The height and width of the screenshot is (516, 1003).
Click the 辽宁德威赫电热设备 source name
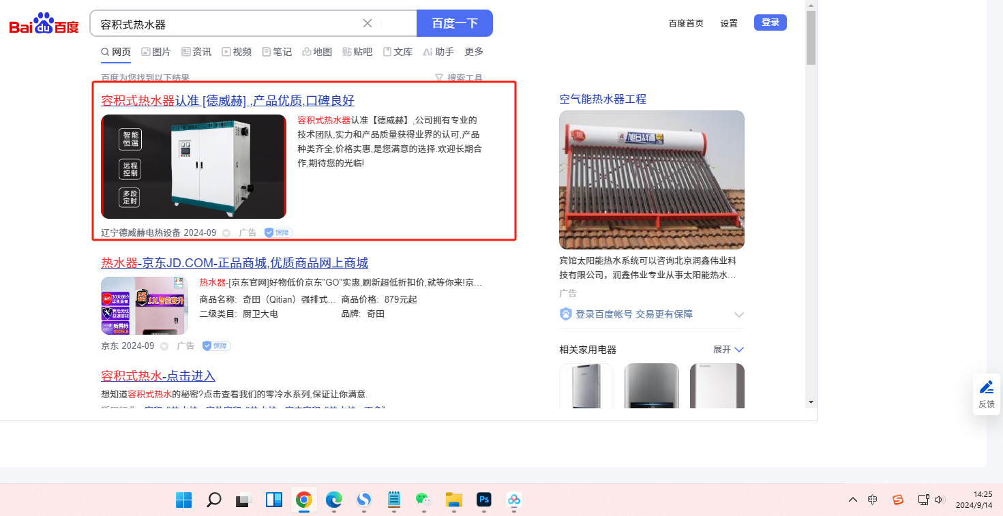(x=141, y=232)
